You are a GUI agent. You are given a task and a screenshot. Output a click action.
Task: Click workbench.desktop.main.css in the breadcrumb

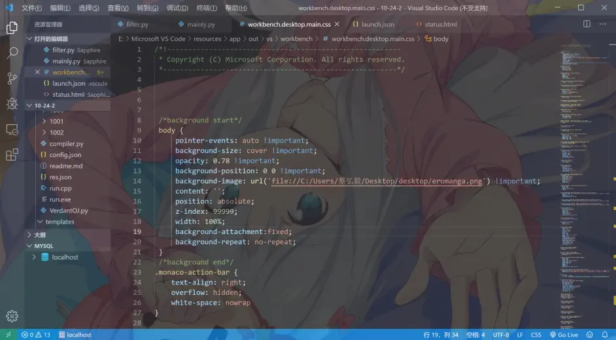(x=369, y=39)
